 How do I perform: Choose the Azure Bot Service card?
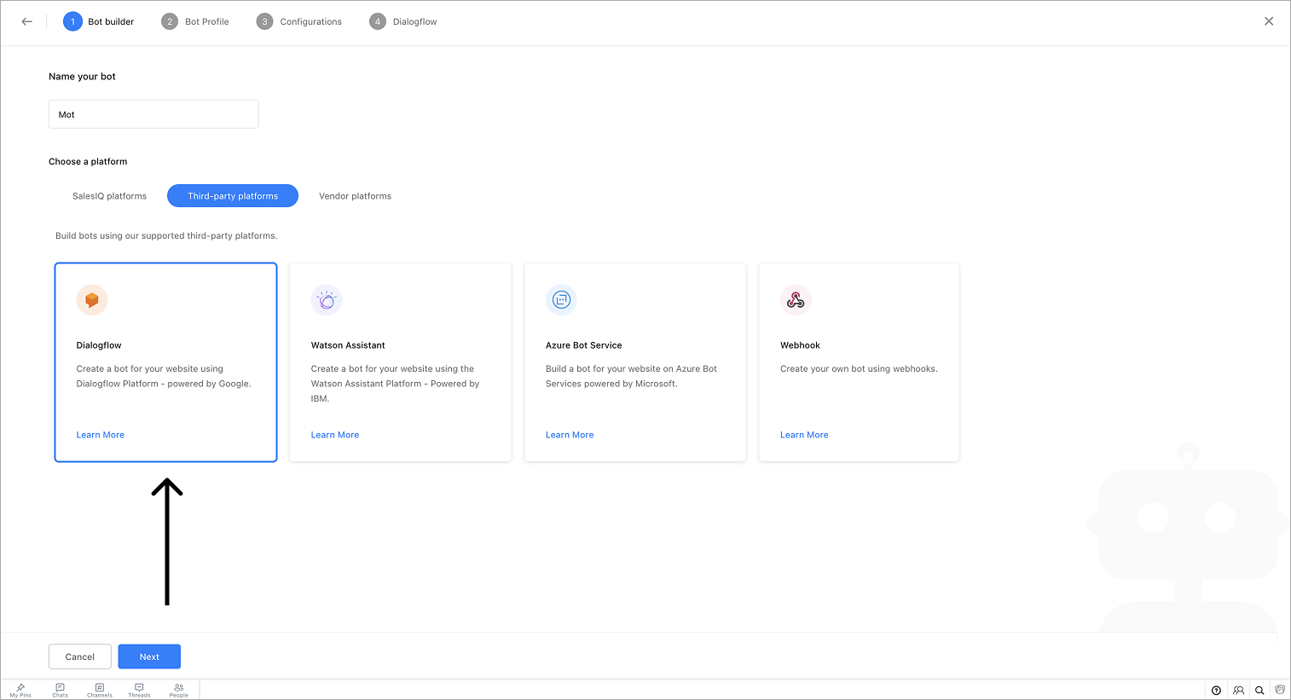click(634, 362)
